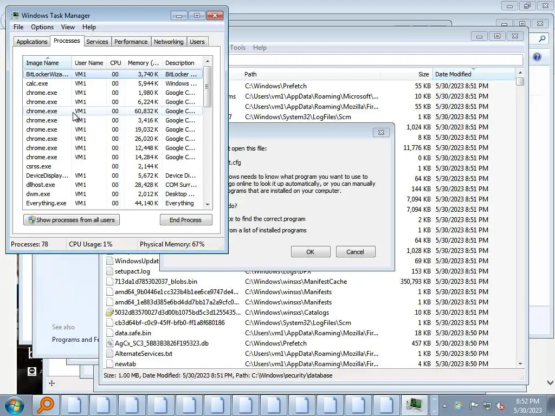The height and width of the screenshot is (416, 555).
Task: Switch to the Services tab
Action: pos(97,42)
